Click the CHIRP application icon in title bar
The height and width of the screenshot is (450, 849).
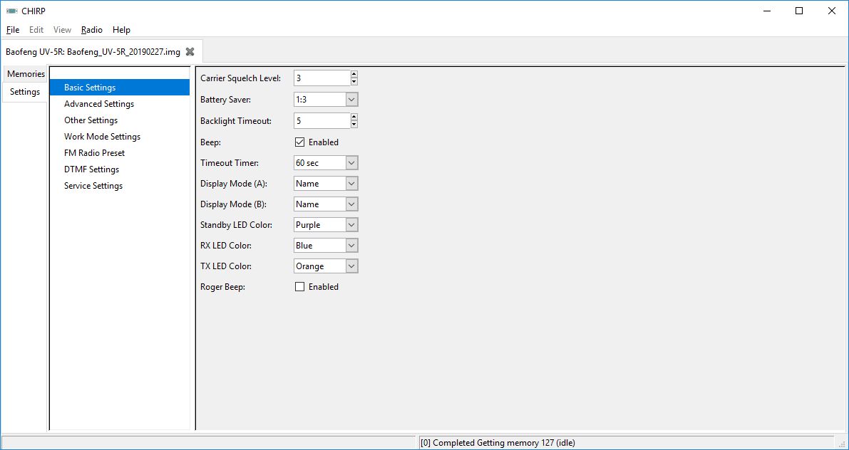11,11
